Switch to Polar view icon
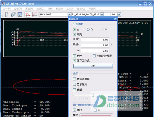The height and width of the screenshot is (117, 154). (x=34, y=15)
